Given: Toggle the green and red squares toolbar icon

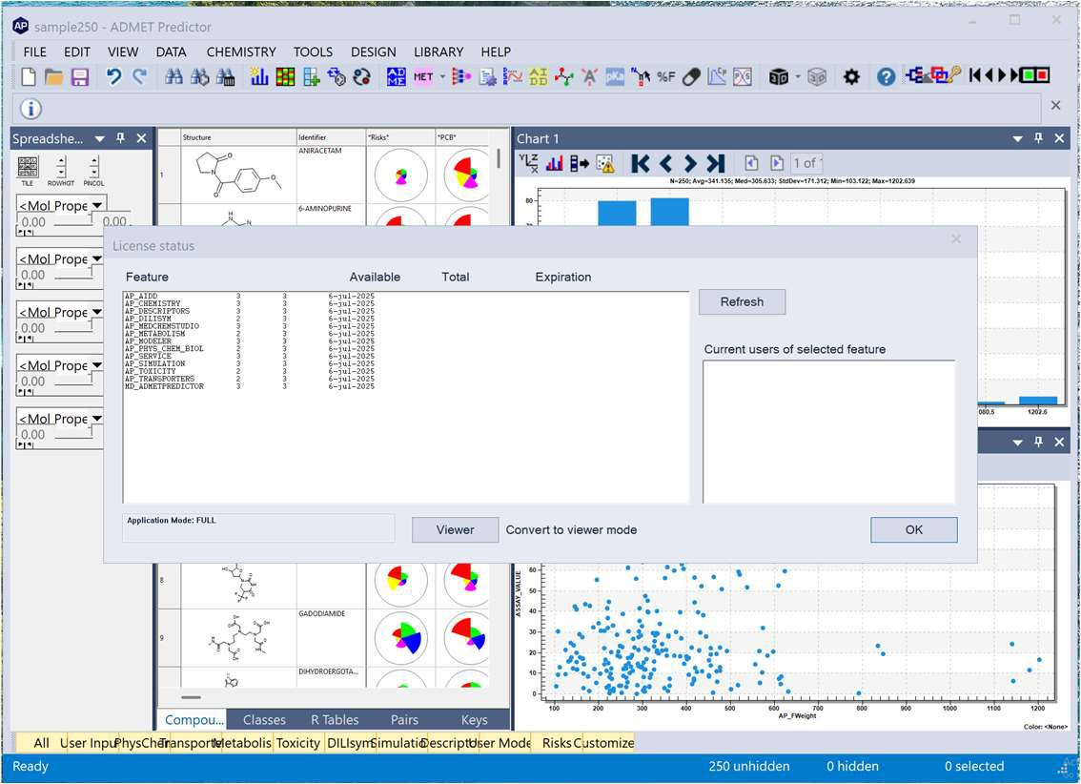Looking at the screenshot, I should (1035, 74).
